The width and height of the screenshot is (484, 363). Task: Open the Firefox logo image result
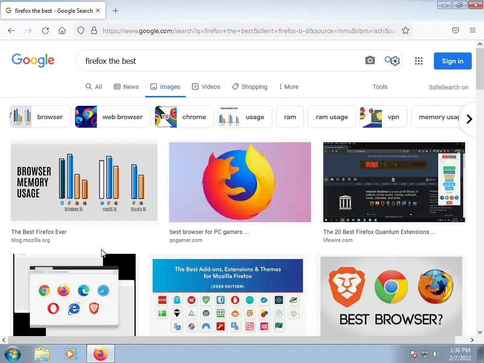240,182
